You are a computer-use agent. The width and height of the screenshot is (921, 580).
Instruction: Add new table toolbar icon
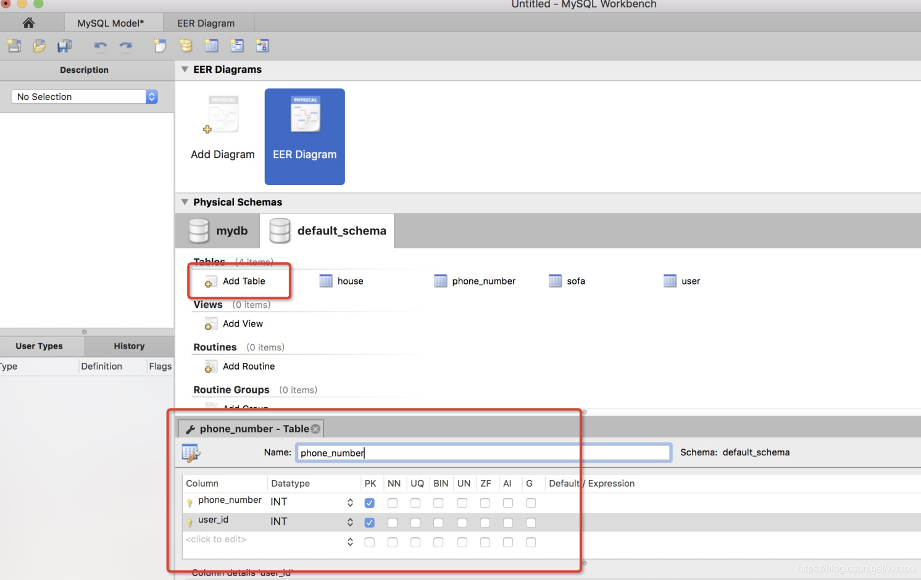point(211,46)
